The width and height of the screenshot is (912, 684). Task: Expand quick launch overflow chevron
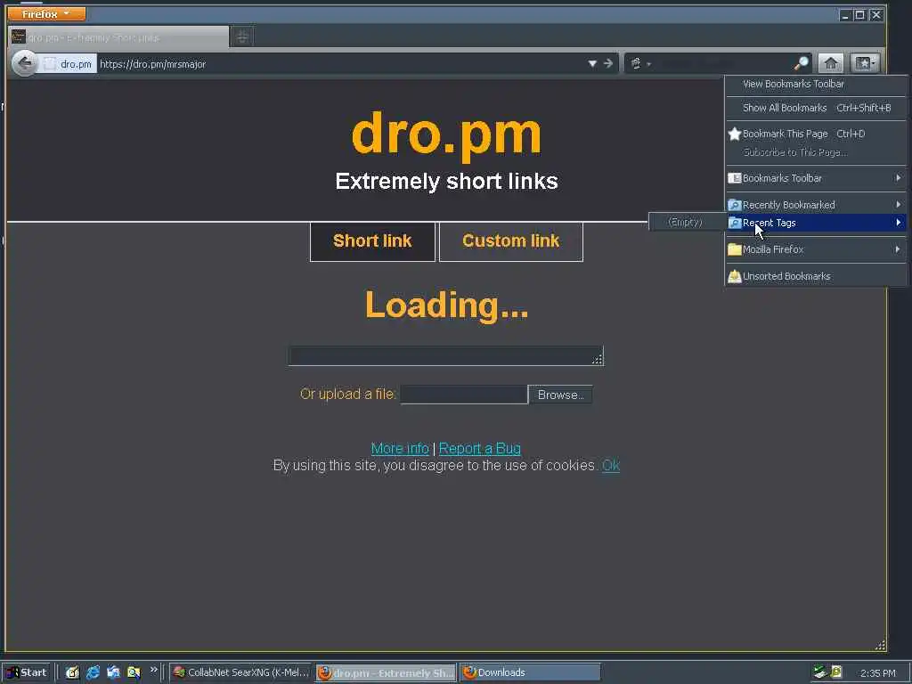(x=153, y=670)
